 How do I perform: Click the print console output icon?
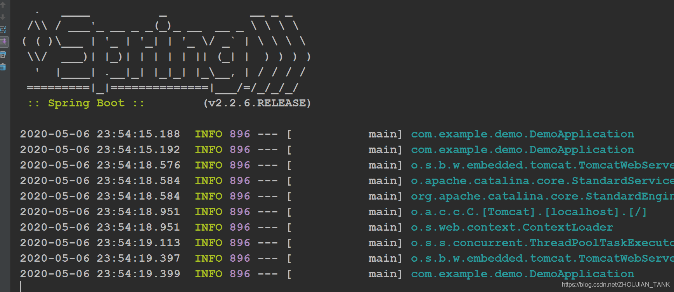[3, 54]
